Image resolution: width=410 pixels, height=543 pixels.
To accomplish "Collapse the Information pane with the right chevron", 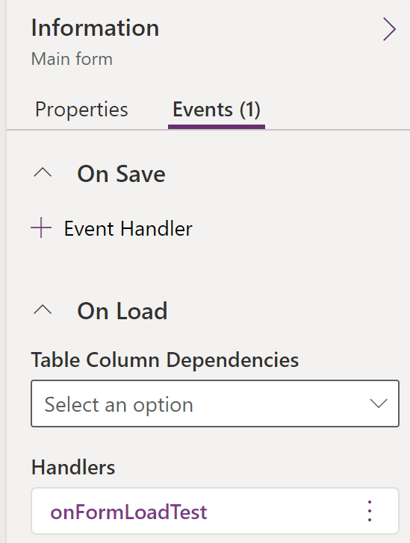I will [x=389, y=29].
